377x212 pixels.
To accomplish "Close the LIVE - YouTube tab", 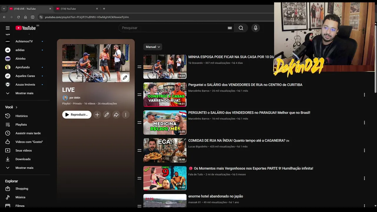I will (x=50, y=9).
